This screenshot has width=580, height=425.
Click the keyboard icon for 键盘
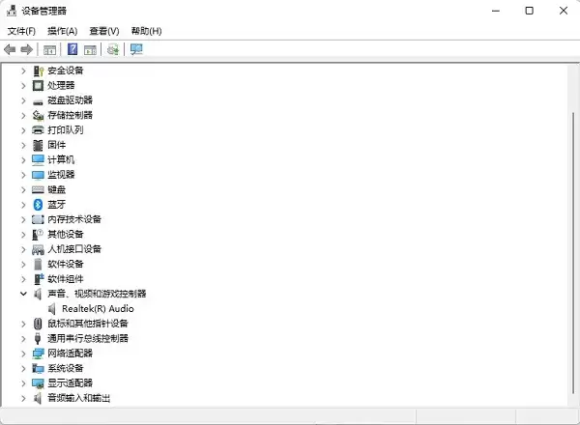39,189
